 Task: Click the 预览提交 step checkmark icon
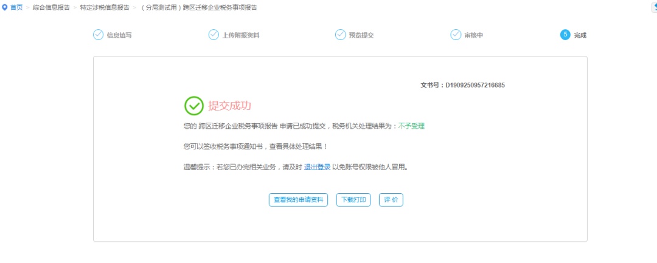click(340, 35)
